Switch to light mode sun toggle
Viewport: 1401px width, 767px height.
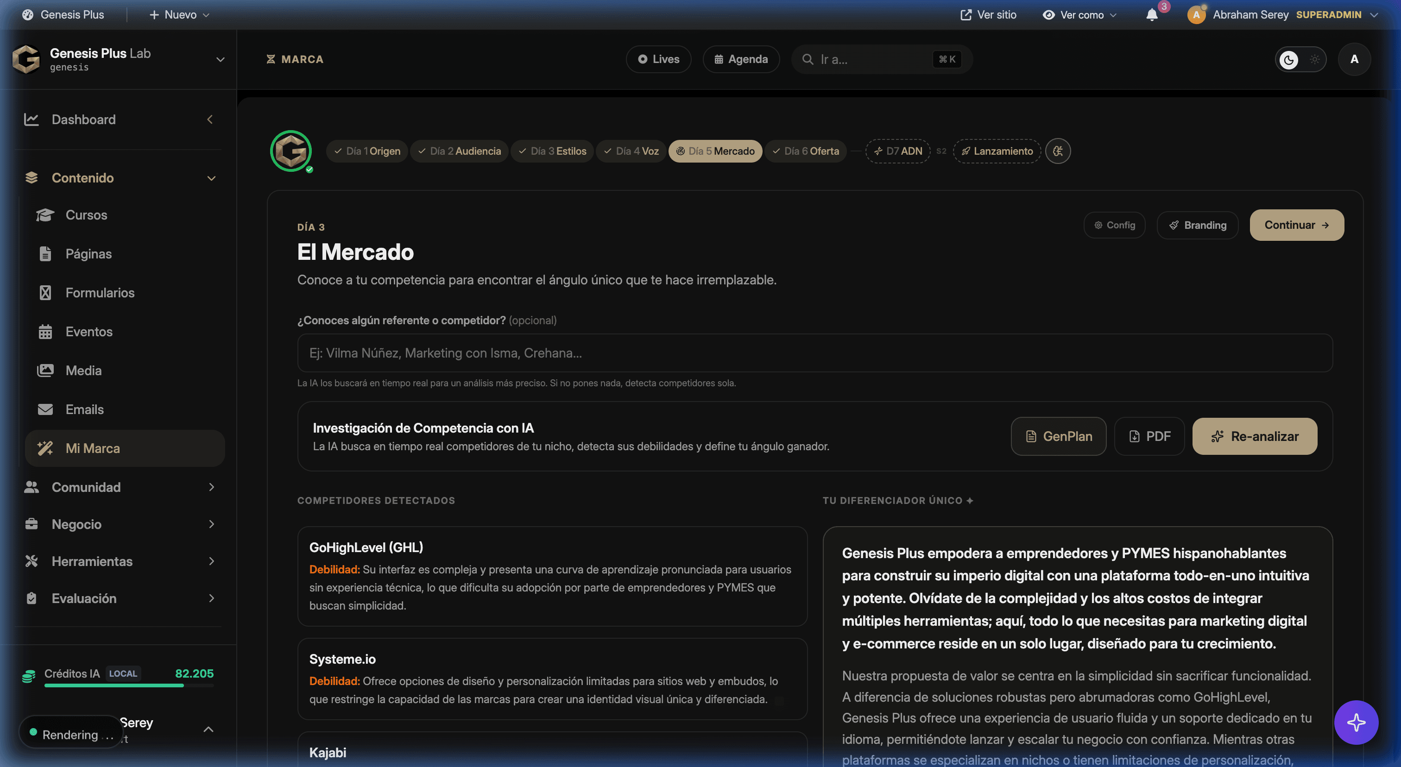1314,59
